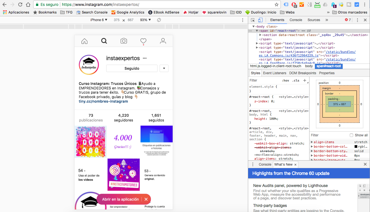Enable the Show all checkbox
370x212 pixels.
coord(351,135)
